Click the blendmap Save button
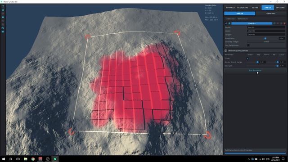 coord(266,55)
